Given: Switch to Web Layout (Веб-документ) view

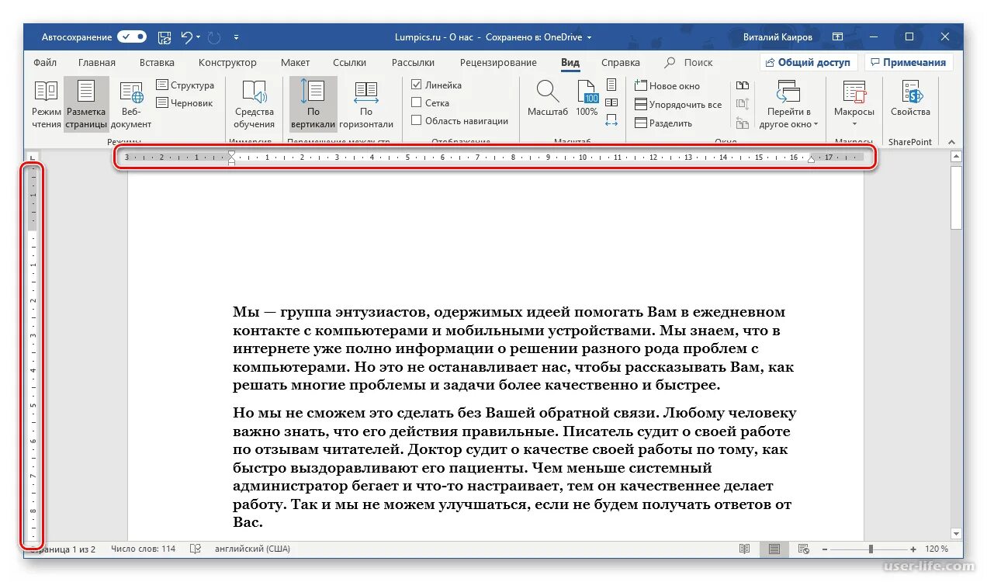Looking at the screenshot, I should [131, 103].
